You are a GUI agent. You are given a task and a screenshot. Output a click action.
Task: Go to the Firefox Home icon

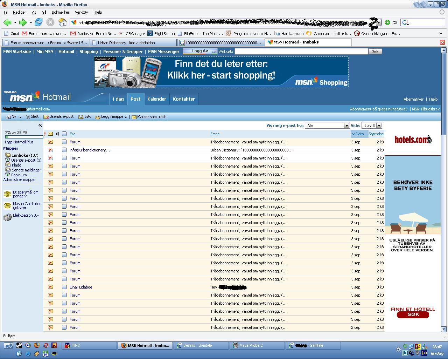(x=62, y=22)
